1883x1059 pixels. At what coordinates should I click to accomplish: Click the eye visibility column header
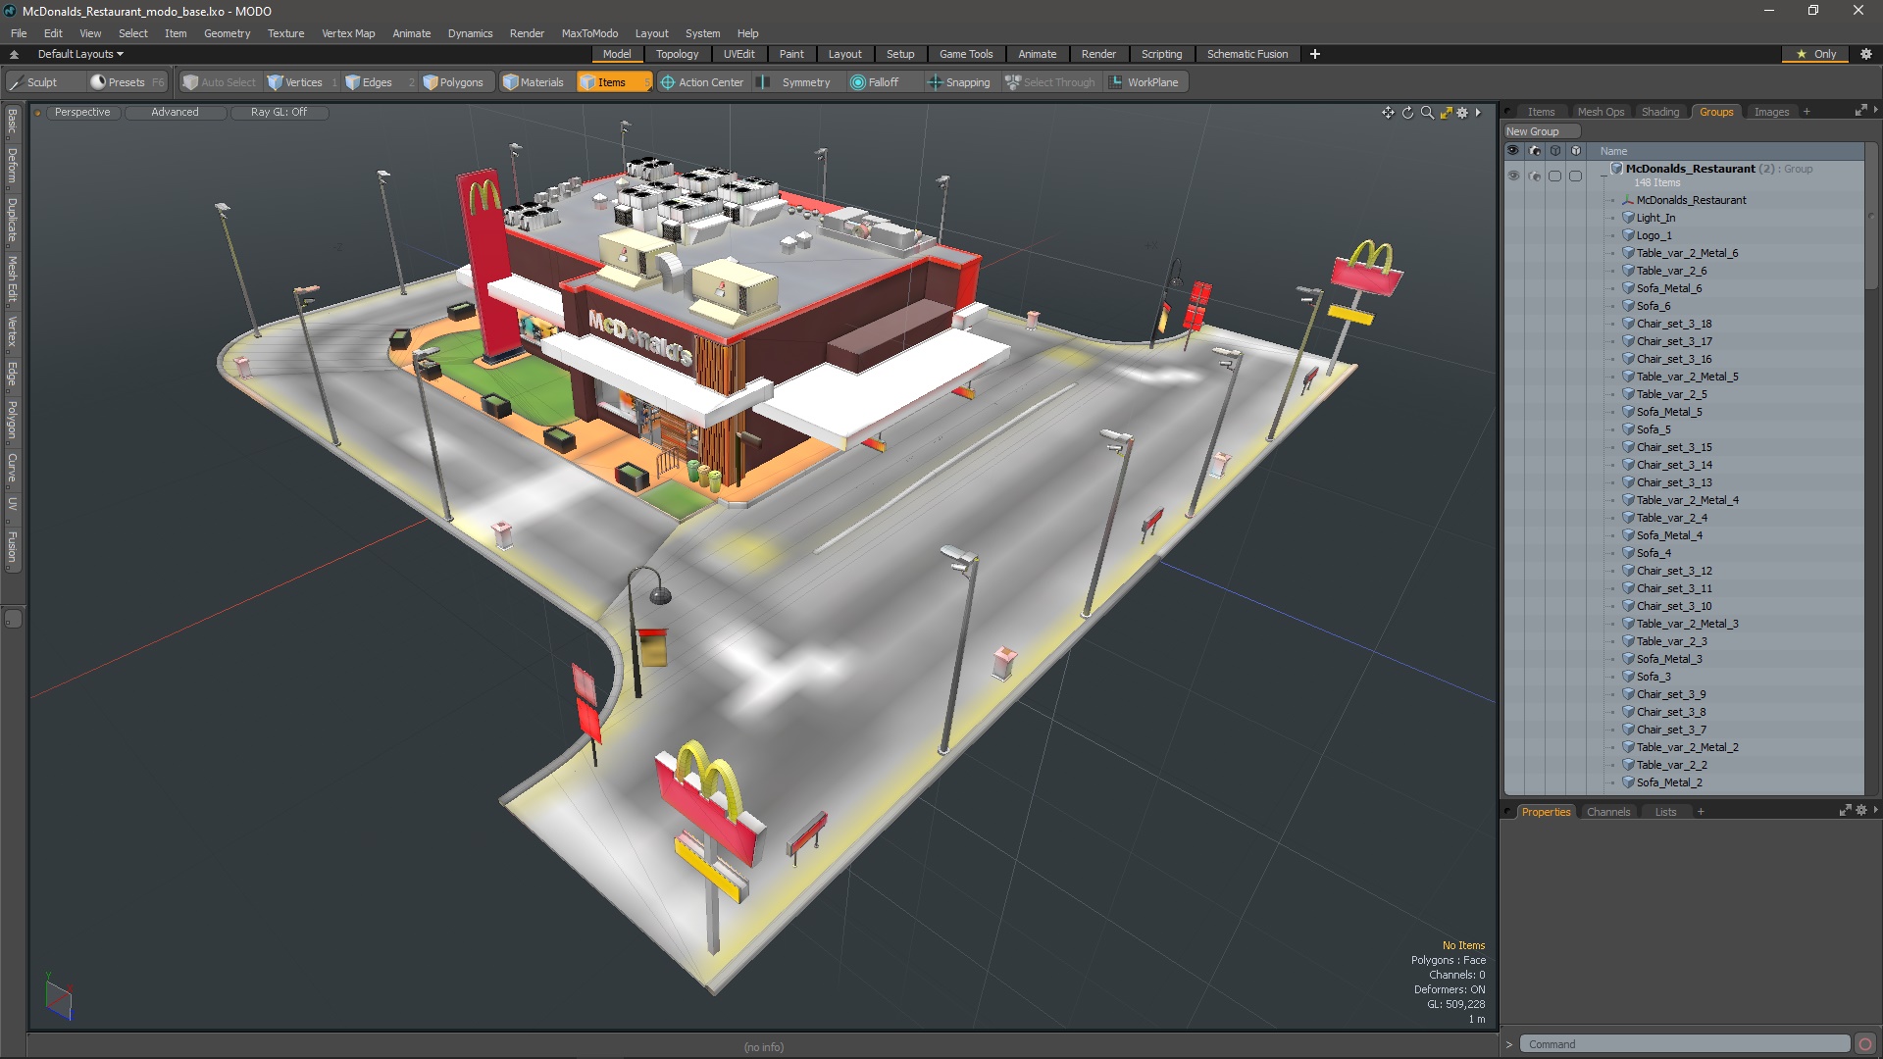pos(1513,151)
